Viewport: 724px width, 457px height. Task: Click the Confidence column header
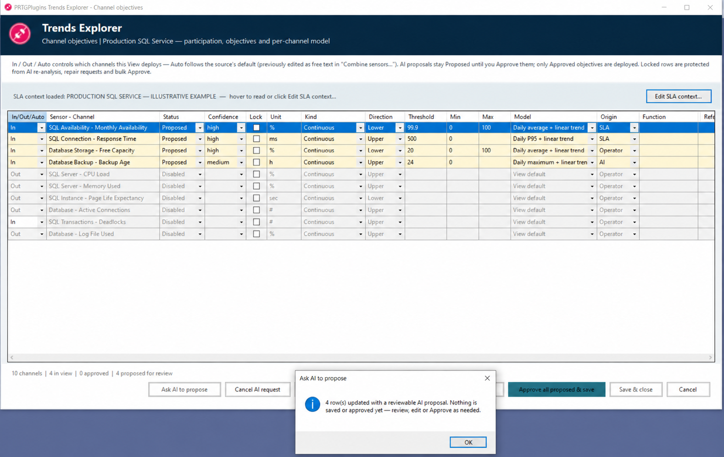click(225, 117)
